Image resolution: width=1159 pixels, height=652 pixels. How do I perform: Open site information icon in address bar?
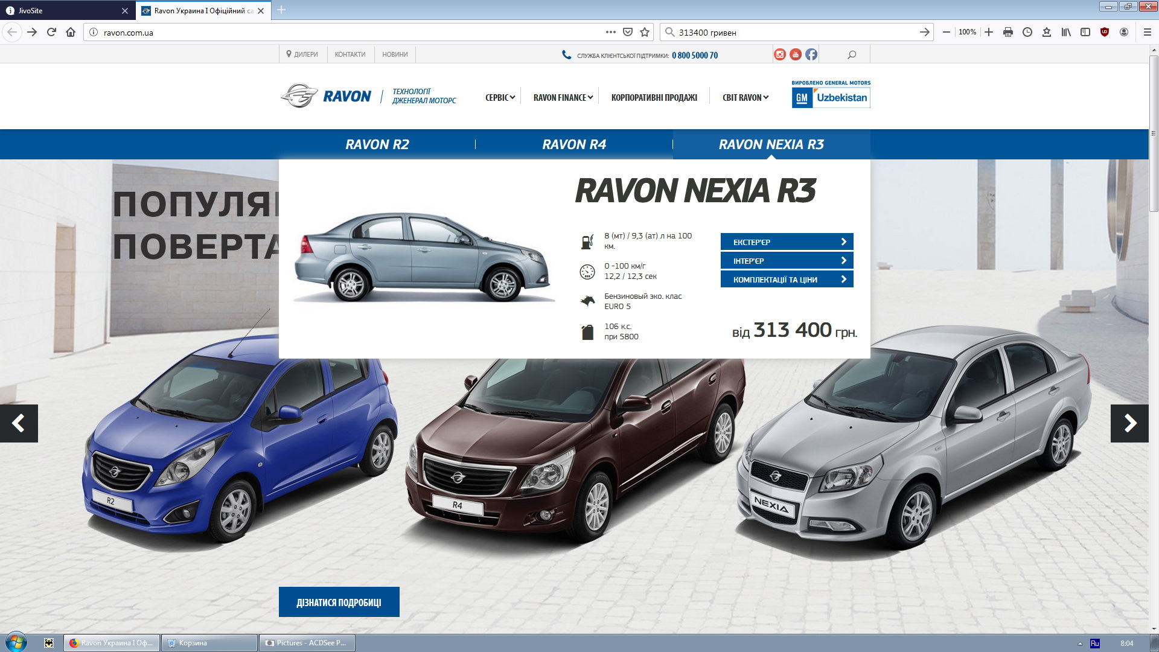94,32
